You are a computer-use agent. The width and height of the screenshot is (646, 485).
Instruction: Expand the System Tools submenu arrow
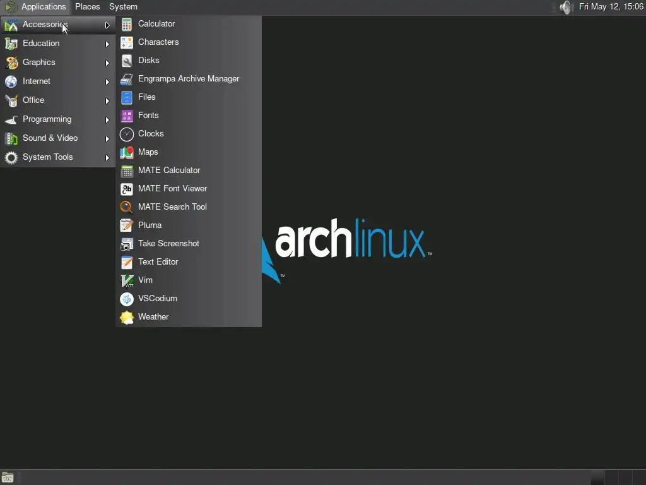[107, 157]
